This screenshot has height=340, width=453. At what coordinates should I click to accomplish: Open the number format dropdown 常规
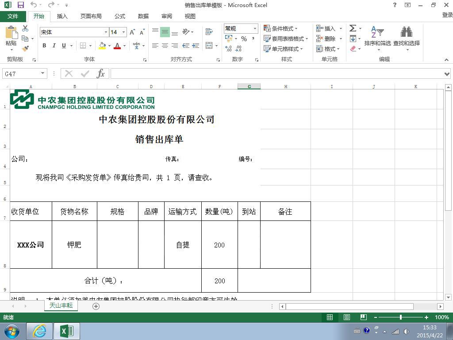coord(255,28)
